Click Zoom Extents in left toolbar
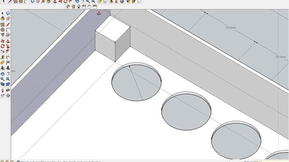Image resolution: width=289 pixels, height=162 pixels. click(8, 79)
